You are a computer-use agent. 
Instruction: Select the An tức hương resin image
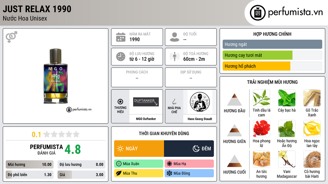coord(261,159)
